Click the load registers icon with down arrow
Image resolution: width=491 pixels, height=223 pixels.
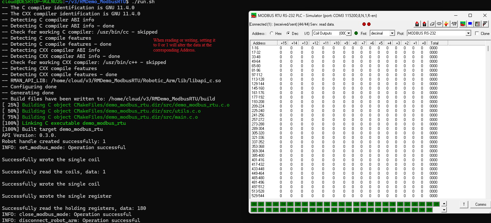[x=417, y=24]
